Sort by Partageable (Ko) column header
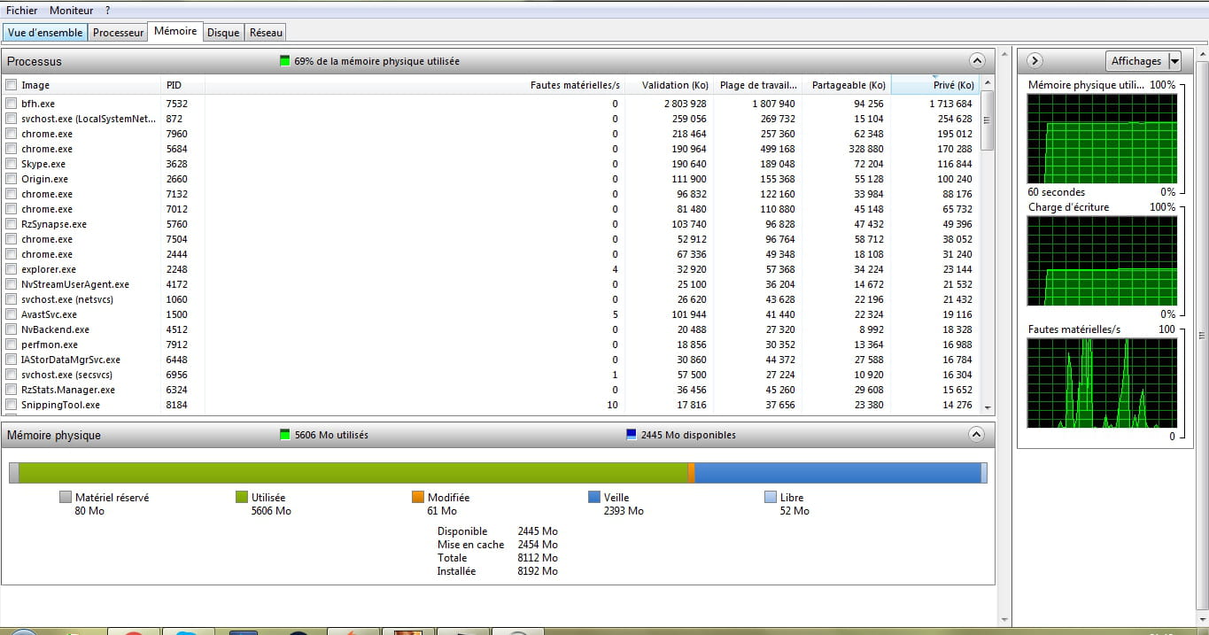This screenshot has width=1209, height=635. click(849, 85)
